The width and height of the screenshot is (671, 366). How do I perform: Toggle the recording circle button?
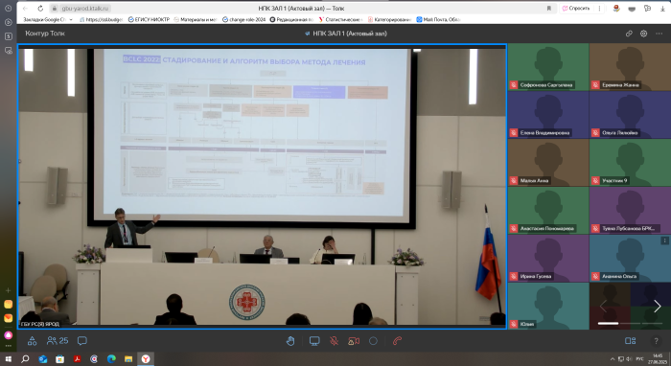pyautogui.click(x=373, y=341)
